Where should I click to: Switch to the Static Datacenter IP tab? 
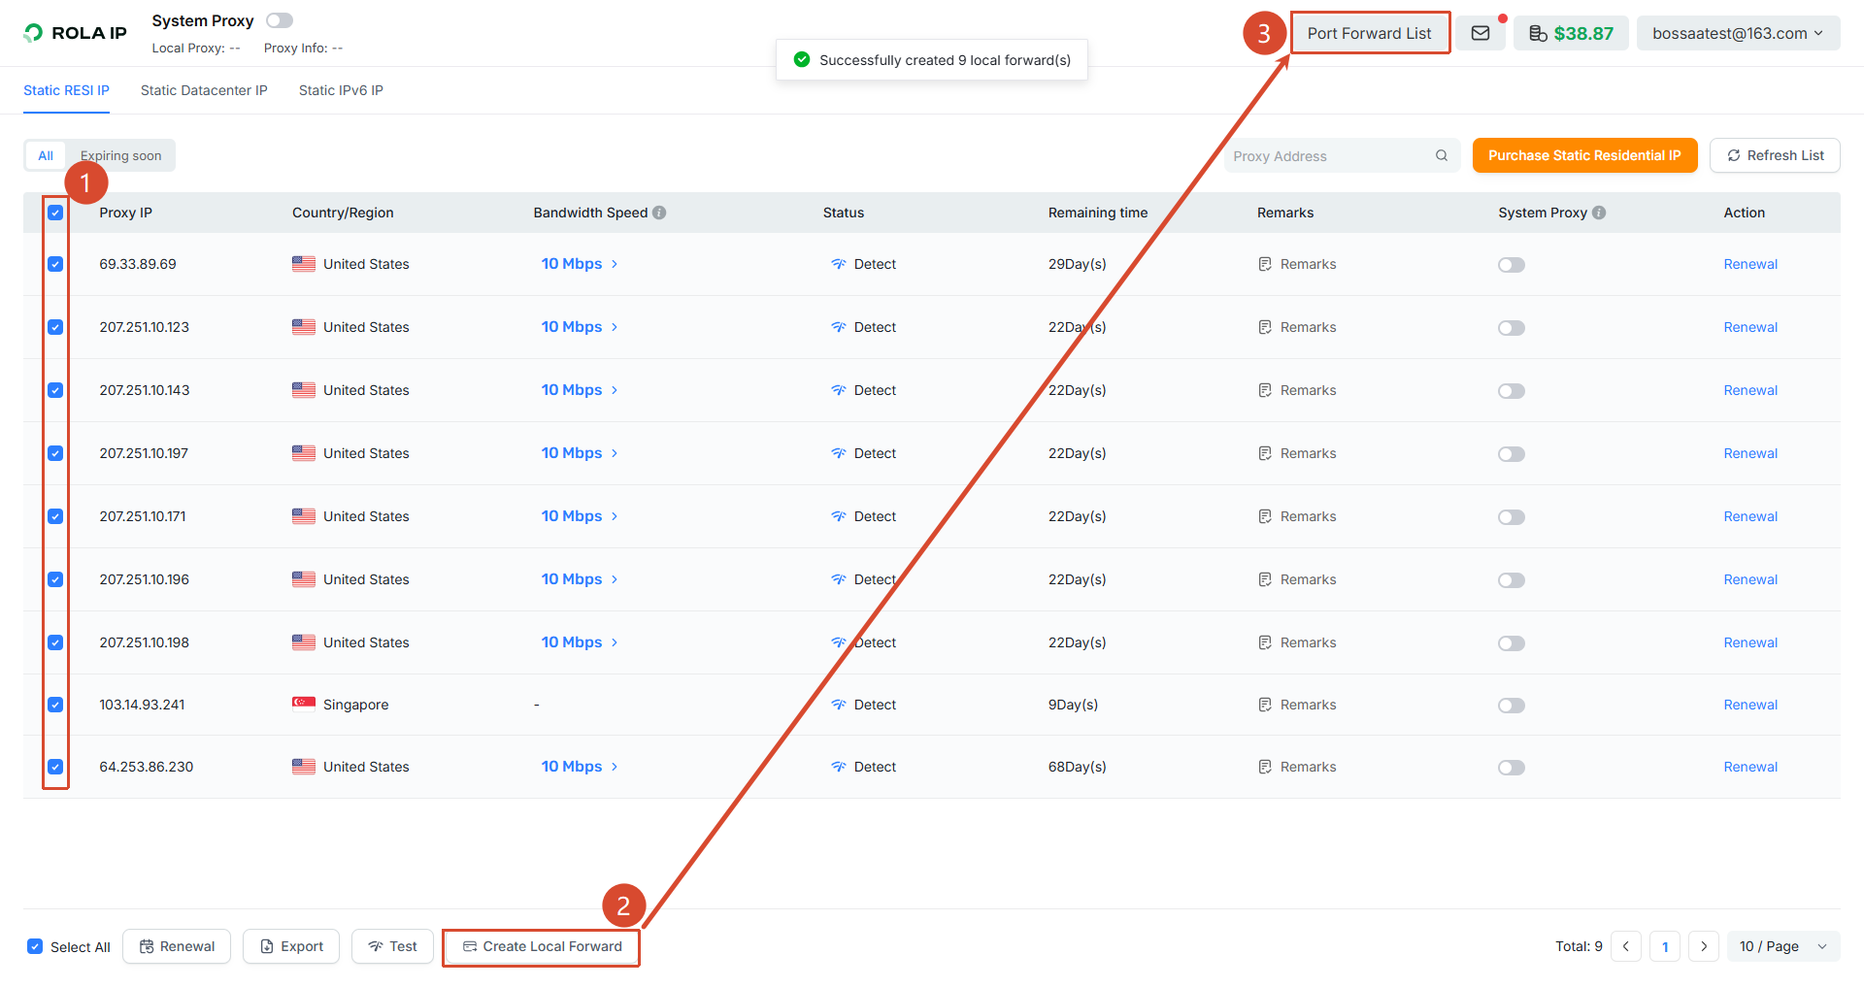[204, 90]
